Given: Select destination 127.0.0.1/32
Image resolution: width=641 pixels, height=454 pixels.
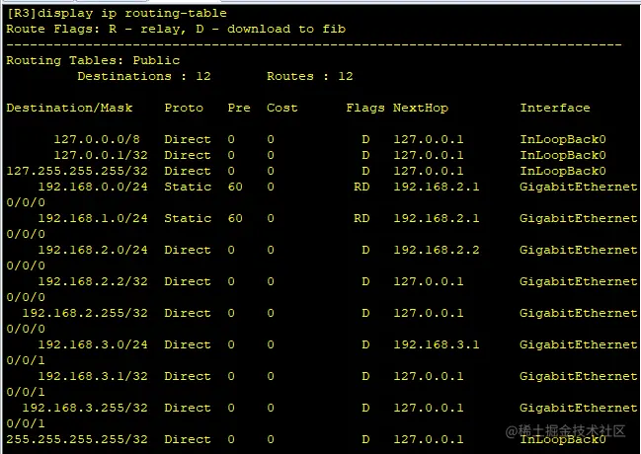Looking at the screenshot, I should coord(101,155).
